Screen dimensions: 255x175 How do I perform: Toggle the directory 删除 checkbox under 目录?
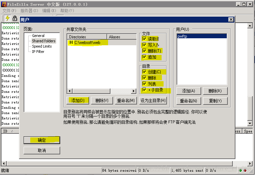coord(144,78)
